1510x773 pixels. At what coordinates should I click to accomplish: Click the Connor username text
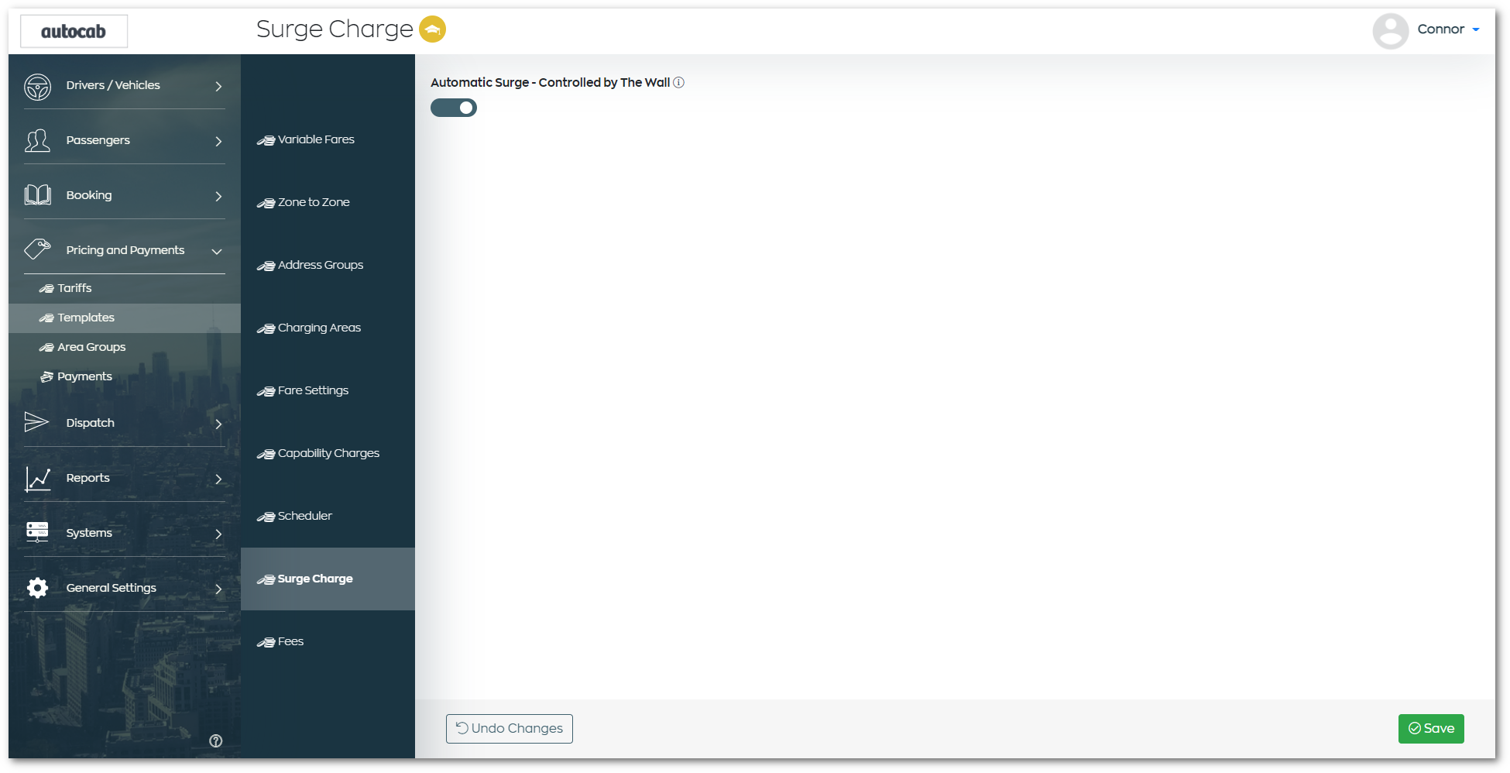tap(1440, 29)
